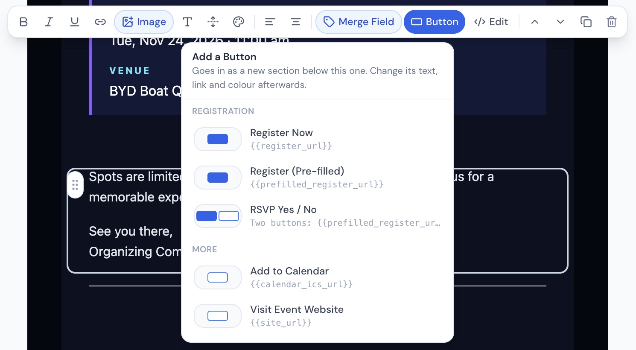This screenshot has height=350, width=636.
Task: Click the {{register_url}} merge tag text
Action: pyautogui.click(x=291, y=146)
